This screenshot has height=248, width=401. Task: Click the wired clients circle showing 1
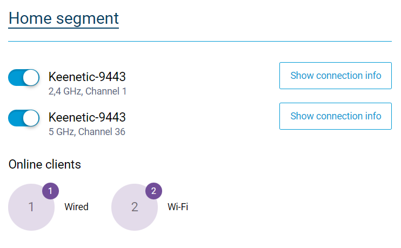pos(31,207)
